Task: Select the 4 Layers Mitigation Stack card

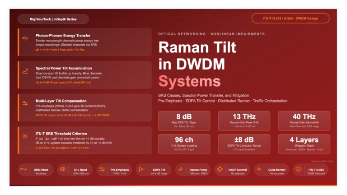Action: pos(304,144)
